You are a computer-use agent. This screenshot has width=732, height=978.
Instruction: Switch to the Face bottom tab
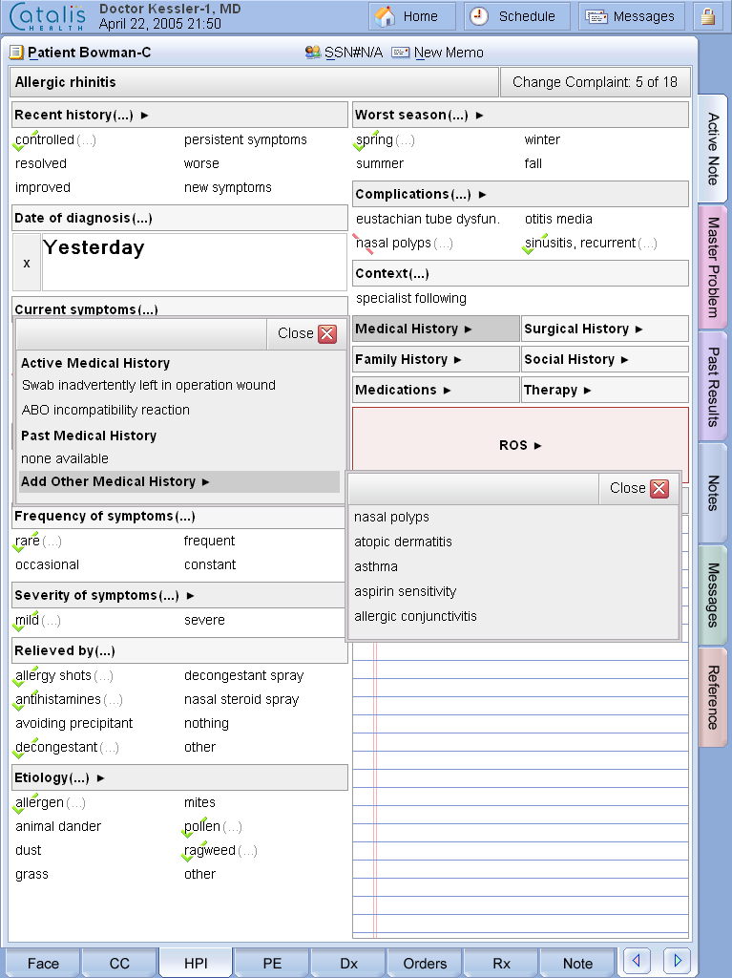click(x=43, y=963)
